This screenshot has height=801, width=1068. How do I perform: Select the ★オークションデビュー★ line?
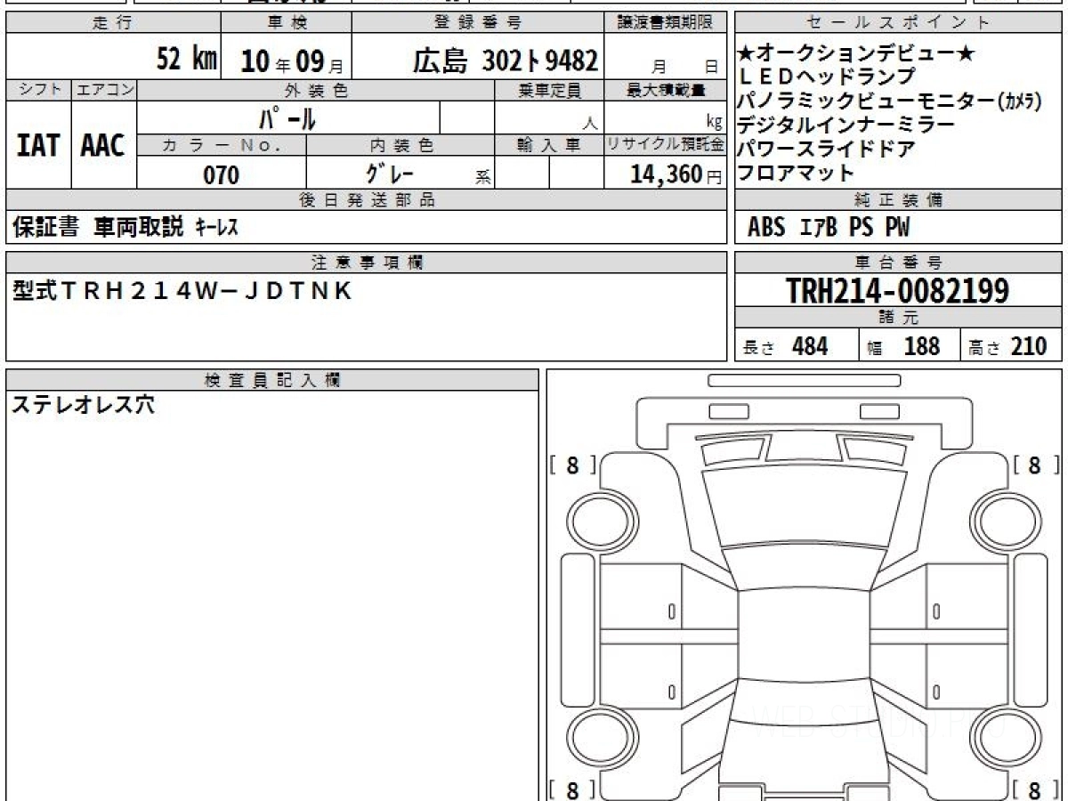click(856, 54)
